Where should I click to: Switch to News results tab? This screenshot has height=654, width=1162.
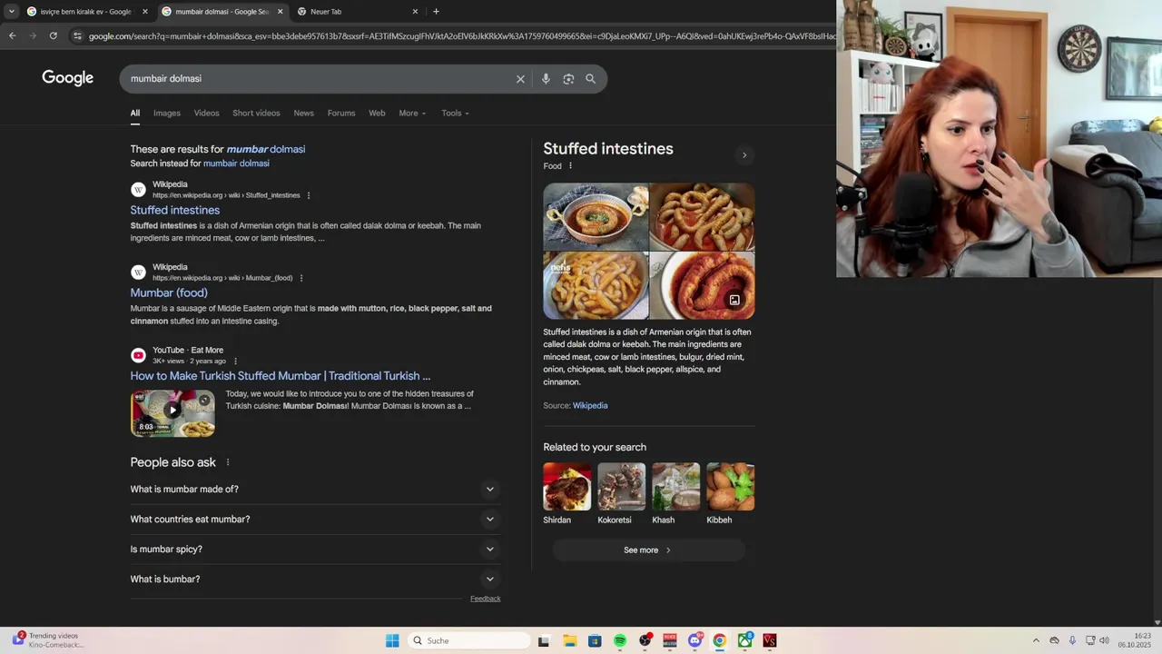[x=303, y=114]
